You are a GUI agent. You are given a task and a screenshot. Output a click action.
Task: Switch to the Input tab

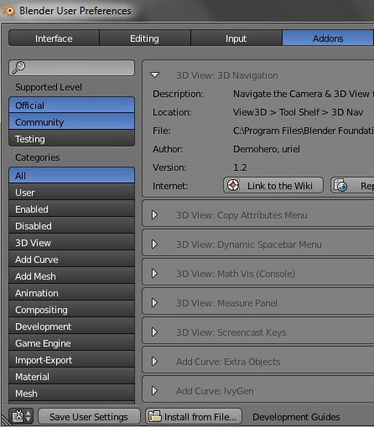pyautogui.click(x=236, y=39)
